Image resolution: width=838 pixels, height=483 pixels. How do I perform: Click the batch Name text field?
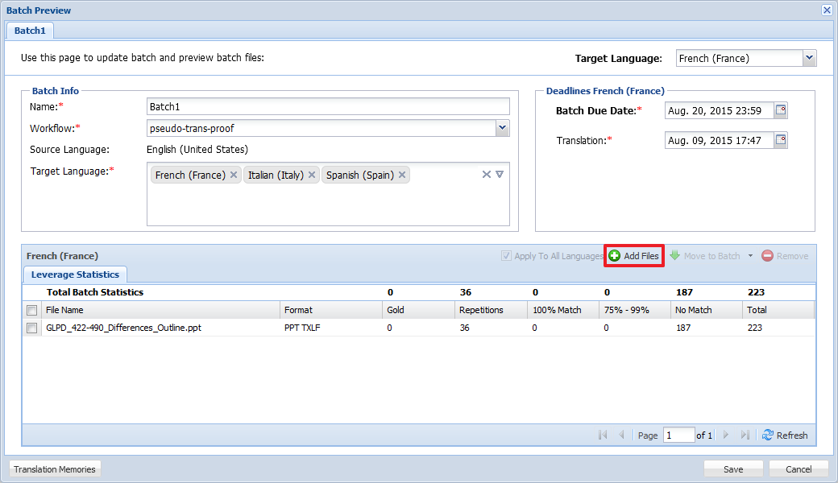(x=328, y=106)
